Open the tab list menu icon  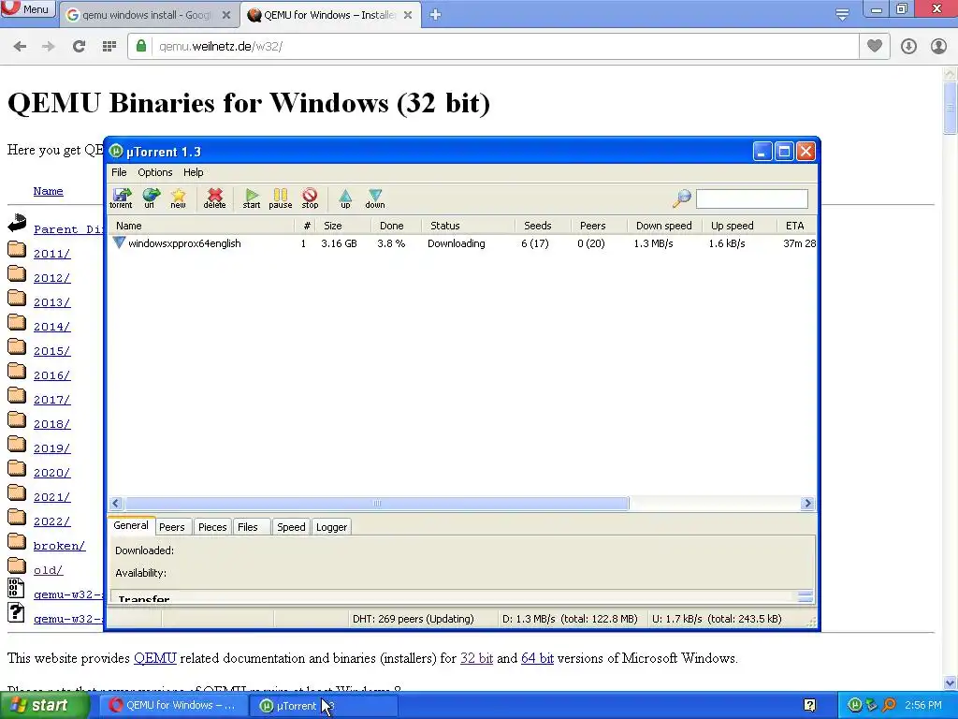coord(842,14)
